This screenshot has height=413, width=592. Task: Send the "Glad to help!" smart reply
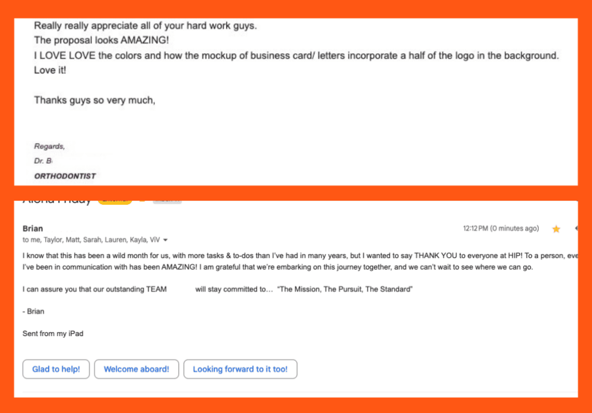56,369
